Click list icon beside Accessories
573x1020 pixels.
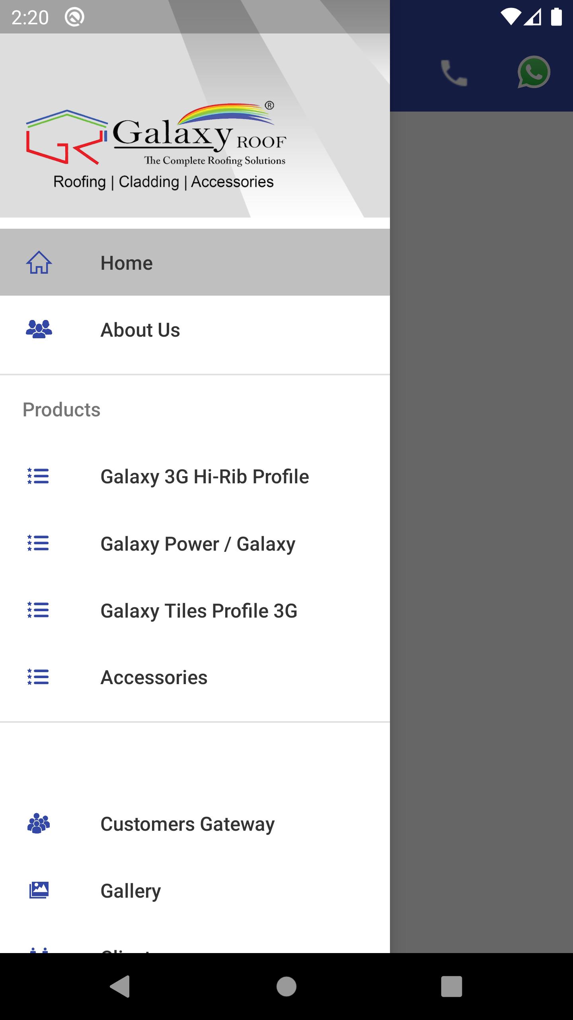tap(38, 677)
